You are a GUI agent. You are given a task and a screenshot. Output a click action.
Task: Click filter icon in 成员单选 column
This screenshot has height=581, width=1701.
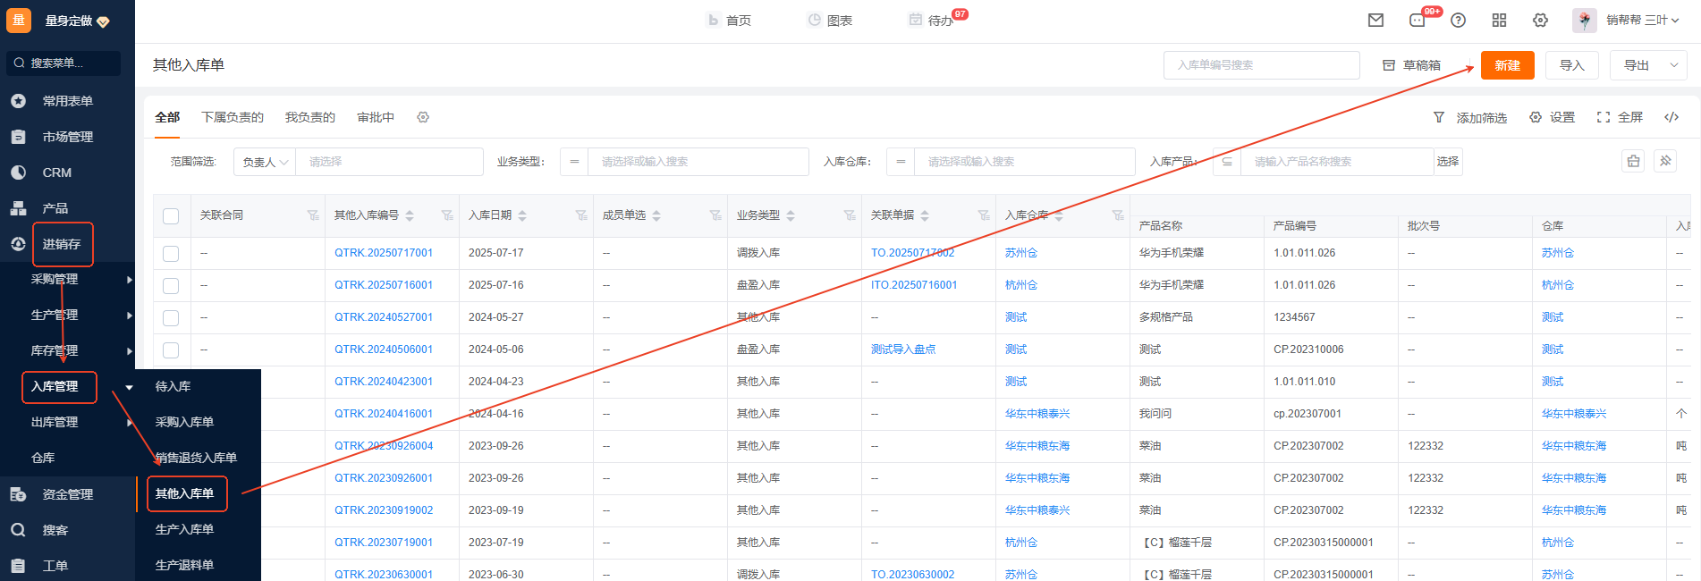(715, 215)
